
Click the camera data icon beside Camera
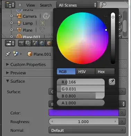click(46, 16)
